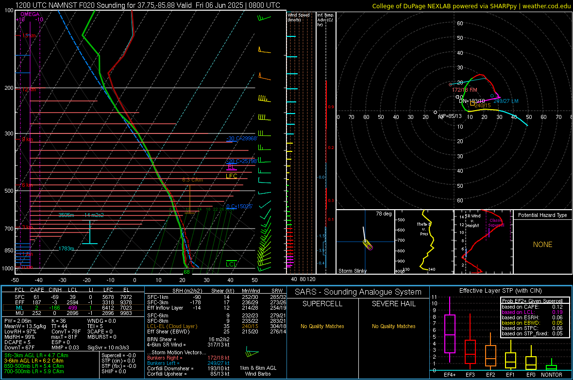Click the magenta EL label
The height and width of the screenshot is (380, 573).
[x=231, y=167]
